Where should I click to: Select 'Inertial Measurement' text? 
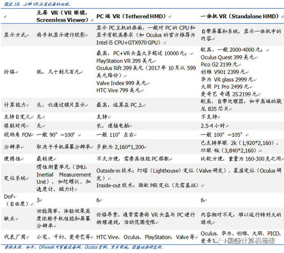pyautogui.click(x=64, y=175)
